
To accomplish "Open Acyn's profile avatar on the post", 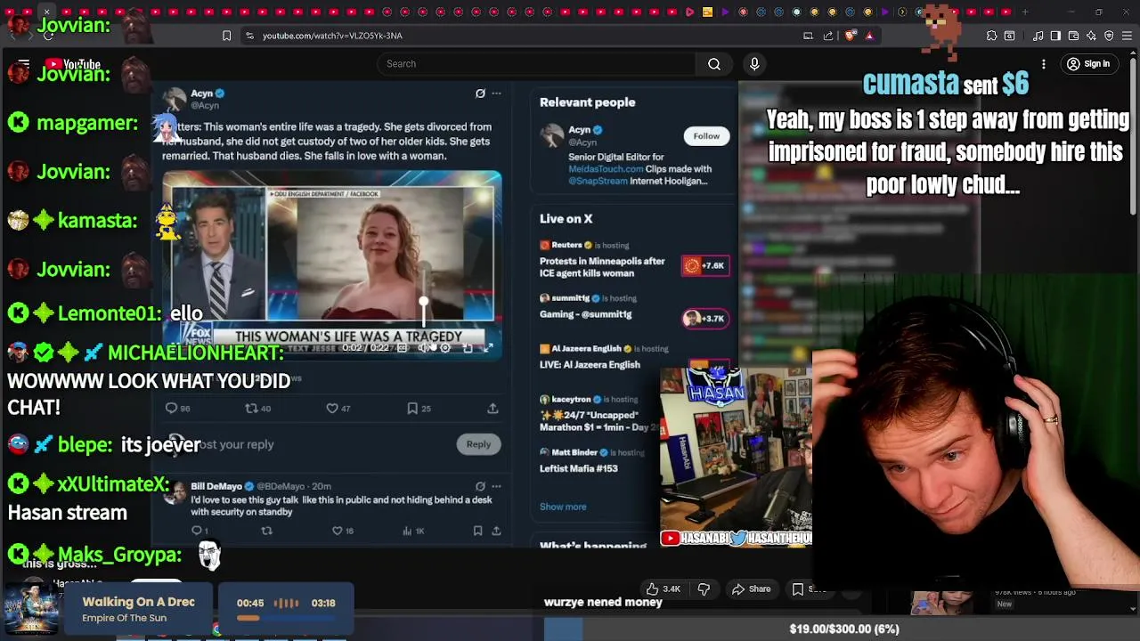I will 175,100.
